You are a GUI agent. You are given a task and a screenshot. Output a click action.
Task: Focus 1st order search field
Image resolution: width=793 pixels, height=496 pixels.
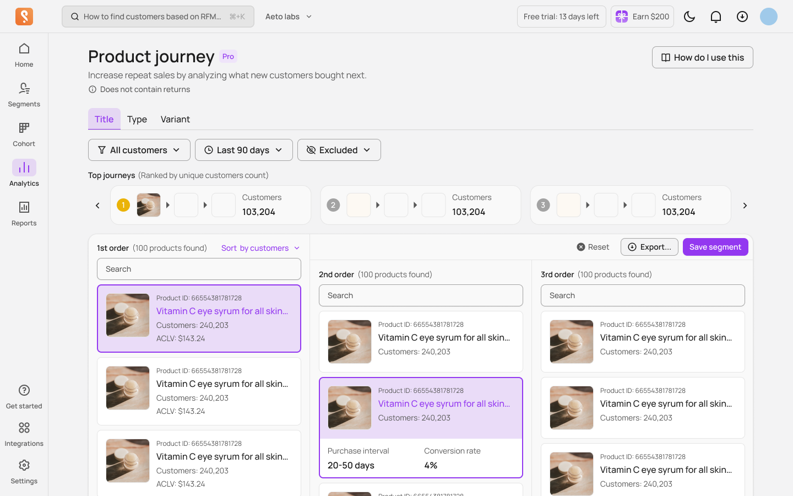[x=199, y=269]
